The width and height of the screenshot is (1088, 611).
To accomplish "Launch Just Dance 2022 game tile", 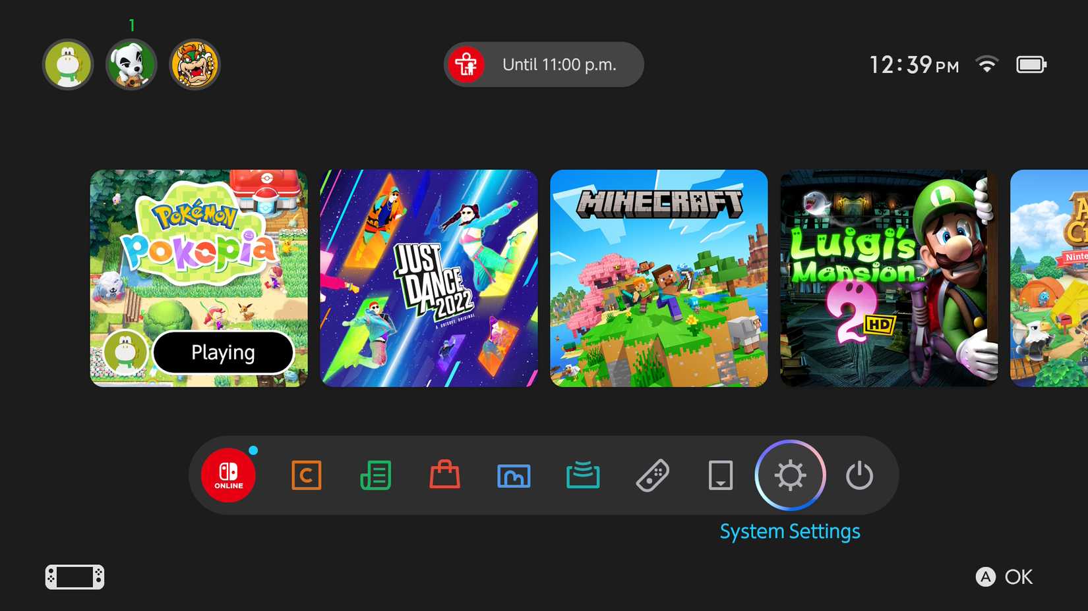I will (x=429, y=279).
